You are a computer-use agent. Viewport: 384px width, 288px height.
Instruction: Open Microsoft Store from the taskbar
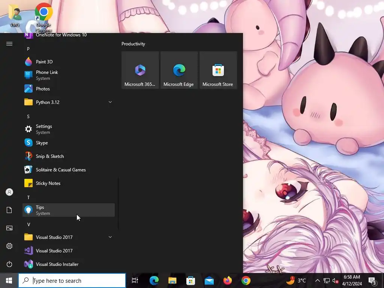(x=190, y=280)
